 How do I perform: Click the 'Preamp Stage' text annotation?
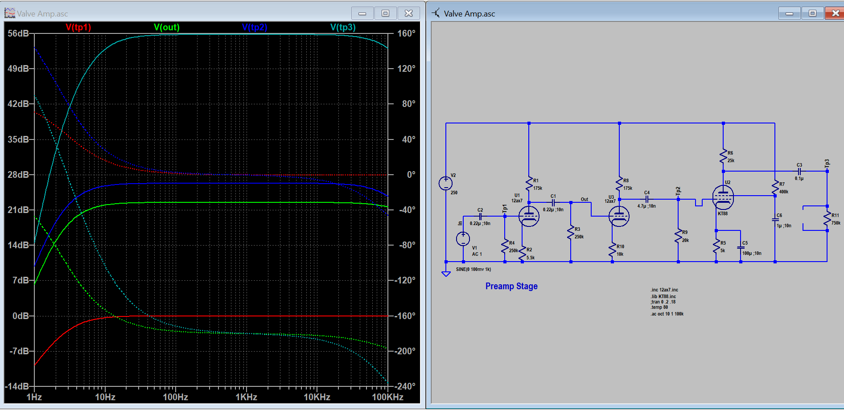[511, 286]
